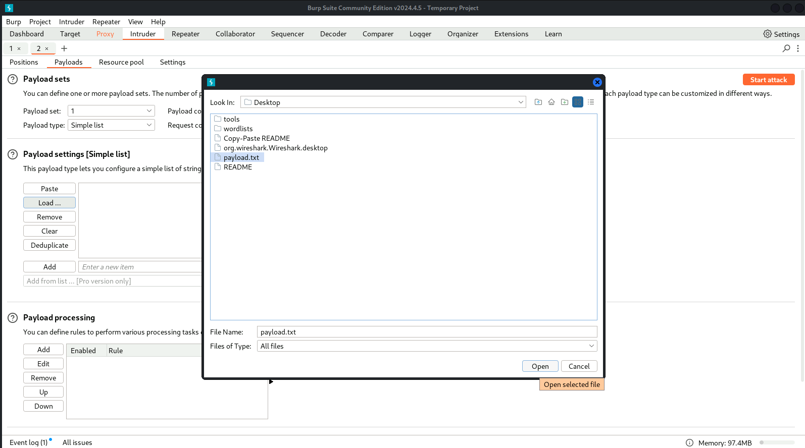Click Edit in Payload processing

click(x=43, y=364)
